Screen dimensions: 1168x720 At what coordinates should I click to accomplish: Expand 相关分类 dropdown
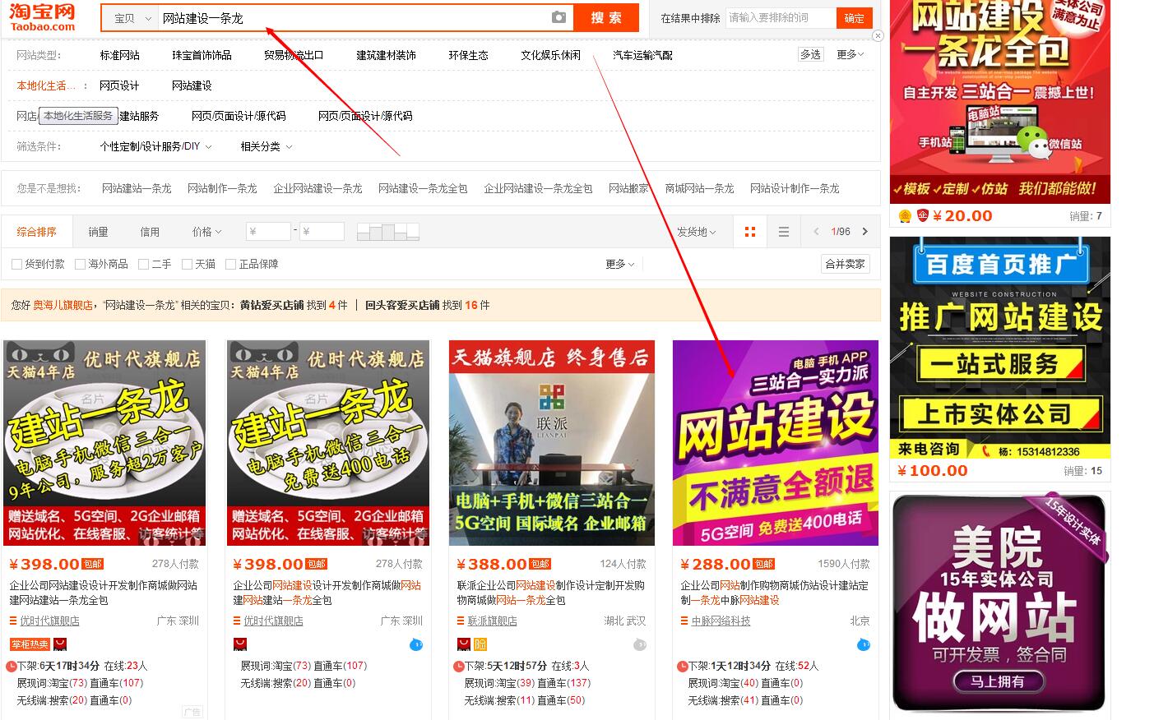pos(266,146)
